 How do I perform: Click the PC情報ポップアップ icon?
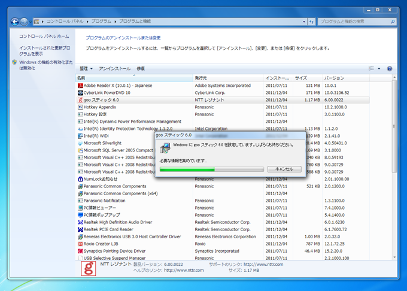pos(80,215)
